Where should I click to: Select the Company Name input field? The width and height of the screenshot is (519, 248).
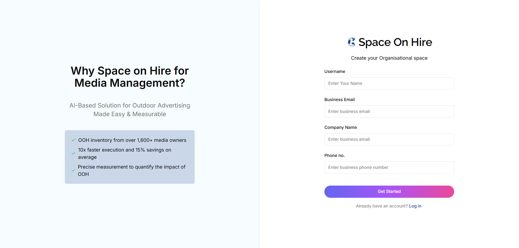389,139
